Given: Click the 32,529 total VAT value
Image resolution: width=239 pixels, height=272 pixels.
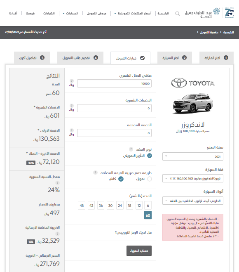Looking at the screenshot, I should tap(51, 241).
